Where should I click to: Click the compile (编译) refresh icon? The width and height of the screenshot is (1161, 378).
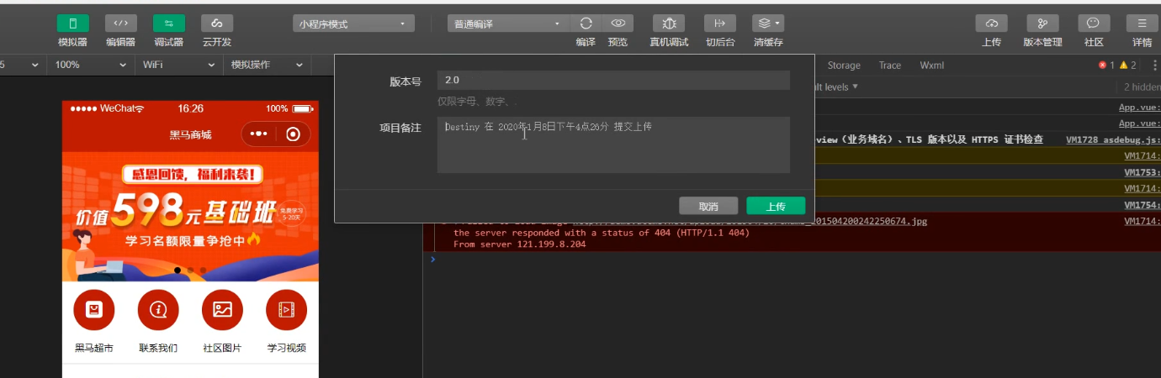(586, 24)
